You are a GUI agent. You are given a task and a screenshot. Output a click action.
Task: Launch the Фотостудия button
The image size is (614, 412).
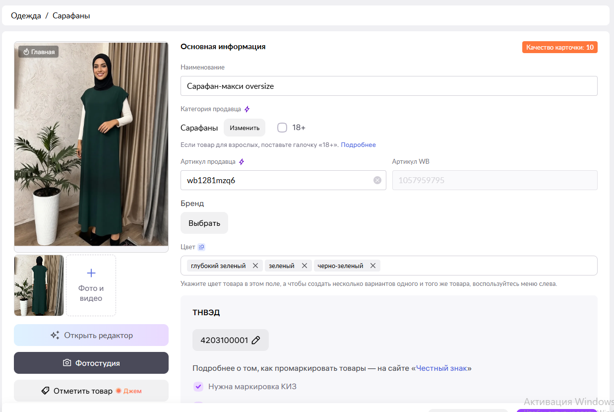(91, 363)
